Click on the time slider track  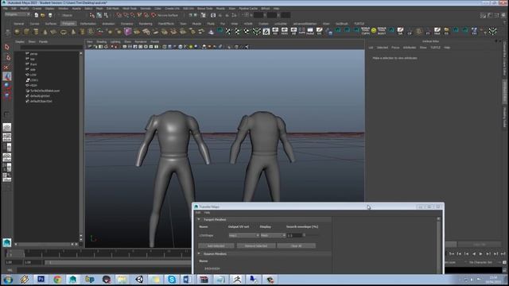coord(97,253)
